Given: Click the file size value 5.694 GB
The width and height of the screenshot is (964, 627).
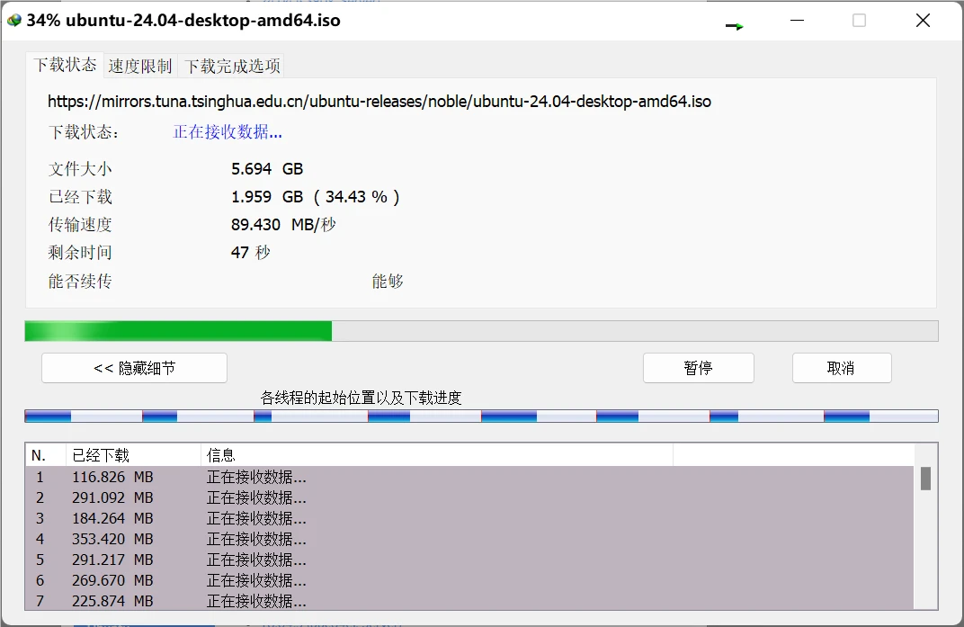Looking at the screenshot, I should point(267,168).
